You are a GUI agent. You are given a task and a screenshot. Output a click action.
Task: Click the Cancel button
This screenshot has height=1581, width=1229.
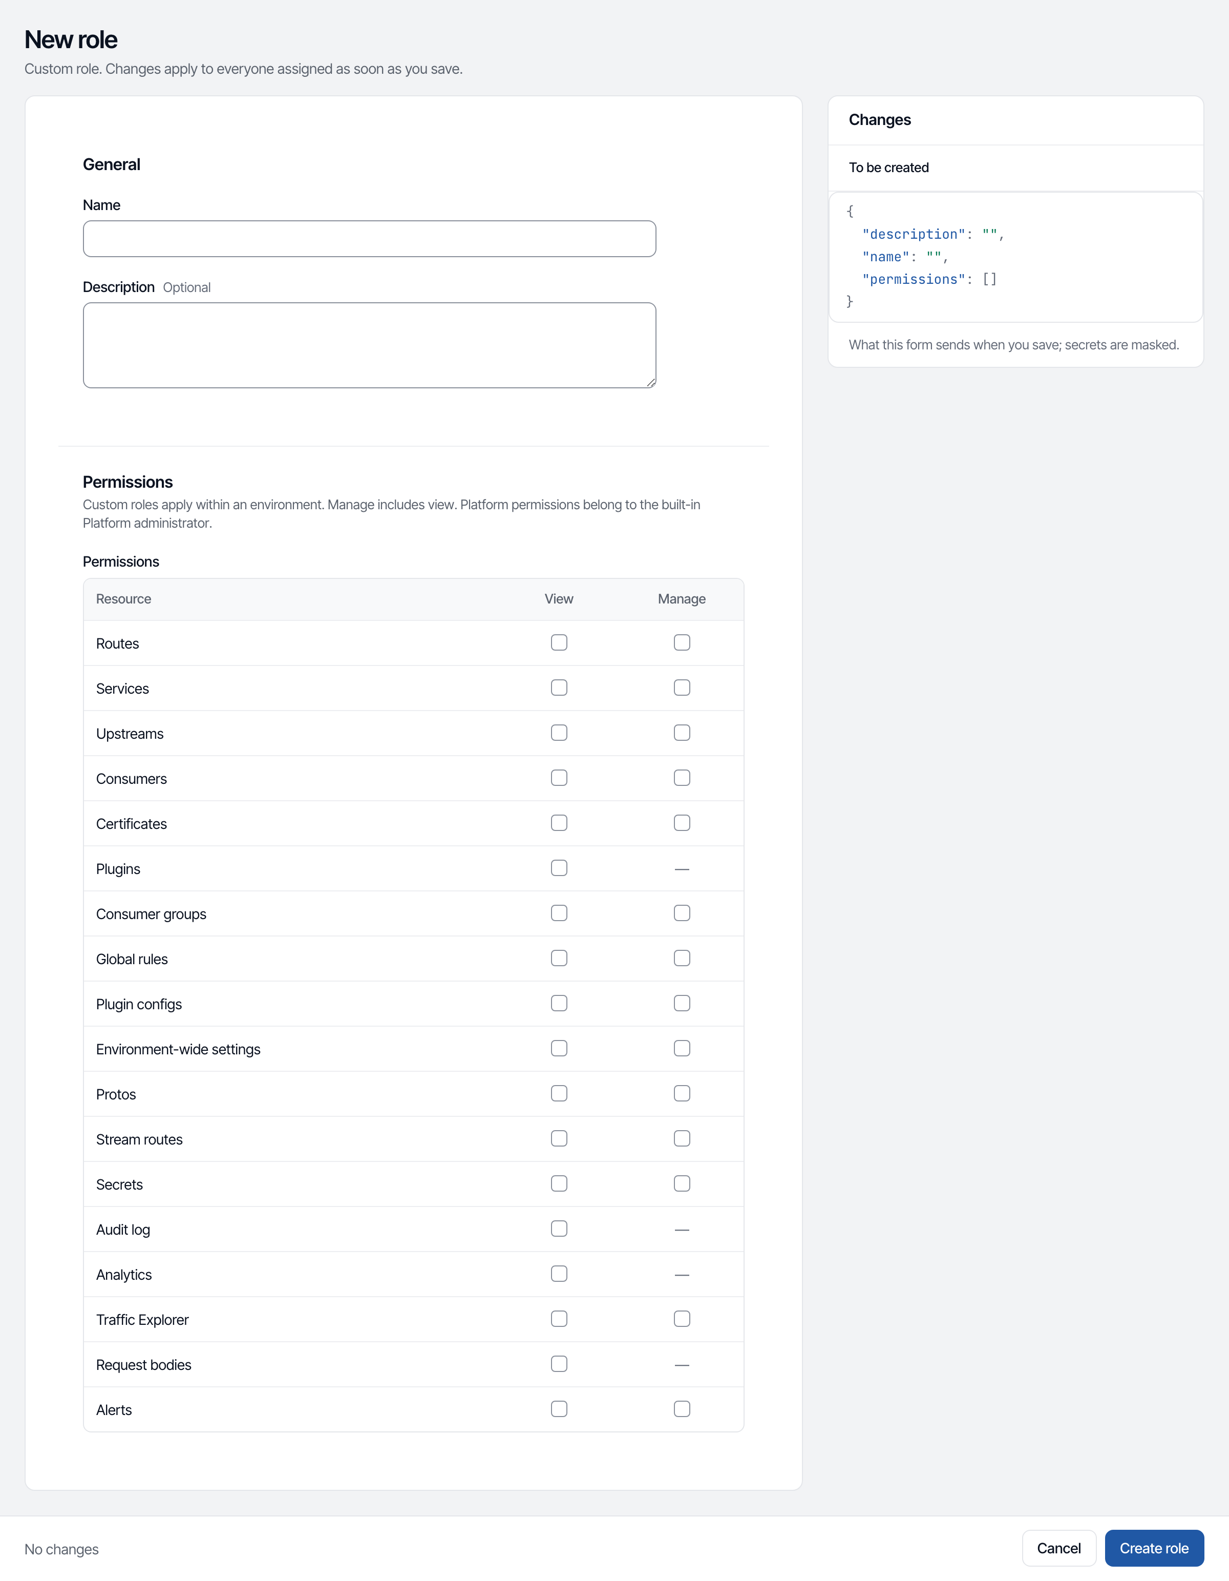pyautogui.click(x=1058, y=1548)
